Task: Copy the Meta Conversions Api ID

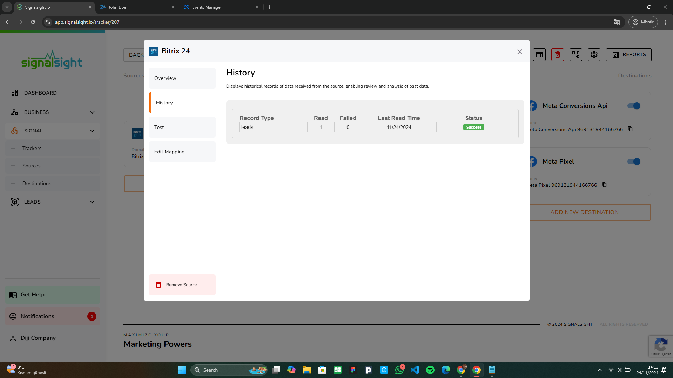Action: tap(630, 129)
